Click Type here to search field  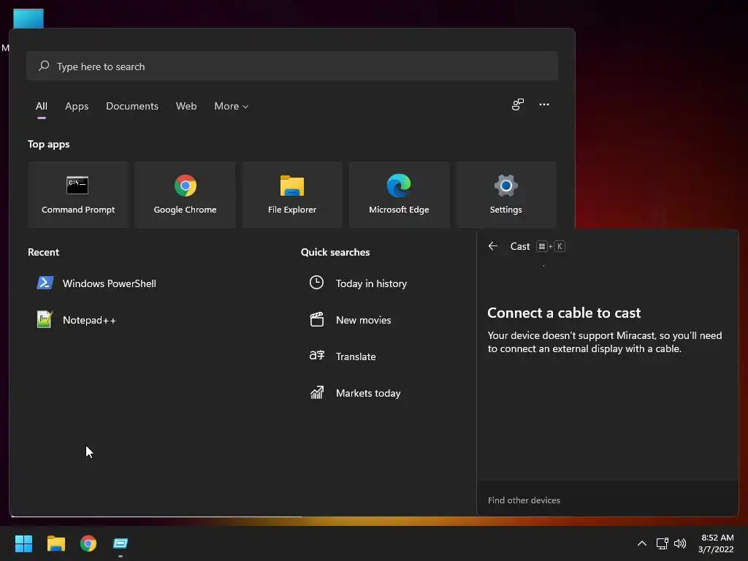pyautogui.click(x=292, y=66)
